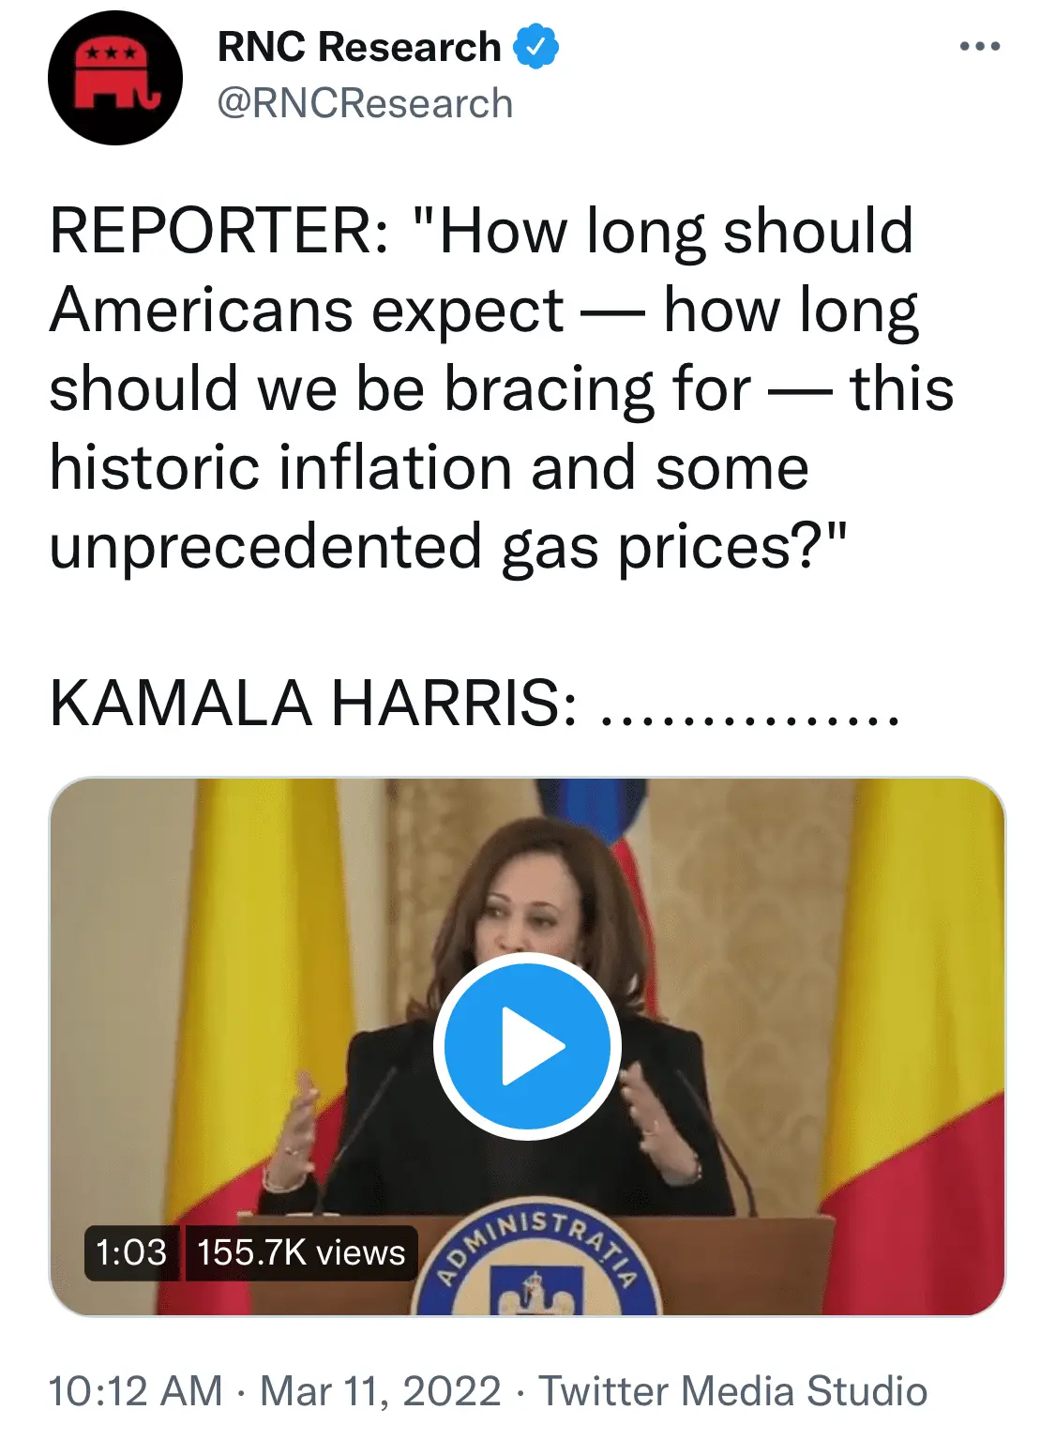Click the 1:03 video duration label
The height and width of the screenshot is (1455, 1055).
131,1252
